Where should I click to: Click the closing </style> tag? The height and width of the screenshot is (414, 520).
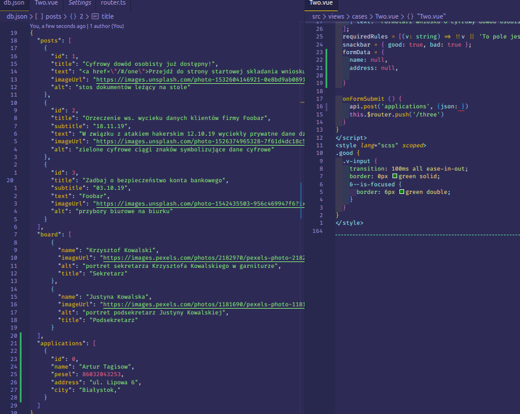349,223
